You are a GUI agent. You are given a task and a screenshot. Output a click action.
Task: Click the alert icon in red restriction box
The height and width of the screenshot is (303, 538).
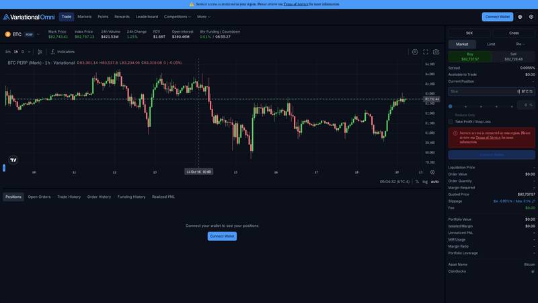pos(455,133)
